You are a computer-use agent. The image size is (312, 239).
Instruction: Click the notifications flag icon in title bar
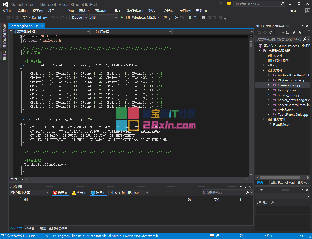pos(220,3)
